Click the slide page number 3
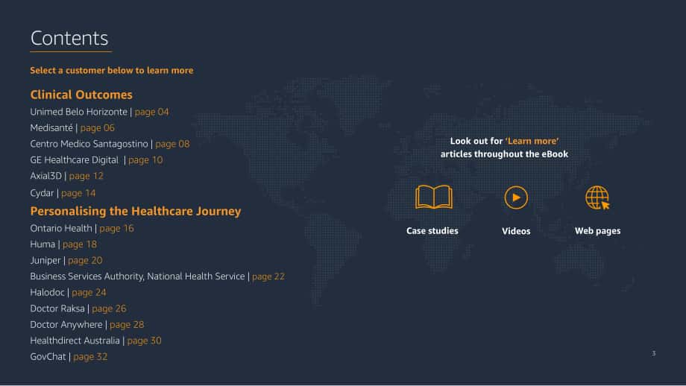The height and width of the screenshot is (386, 686). pos(654,353)
